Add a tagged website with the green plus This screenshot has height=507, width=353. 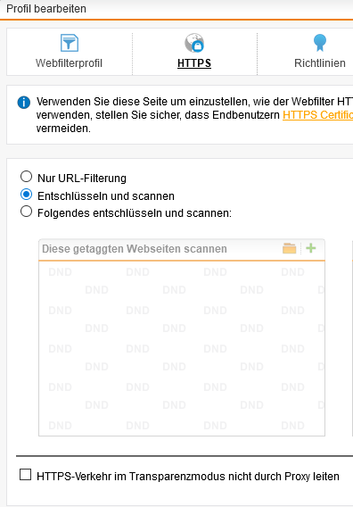point(311,248)
